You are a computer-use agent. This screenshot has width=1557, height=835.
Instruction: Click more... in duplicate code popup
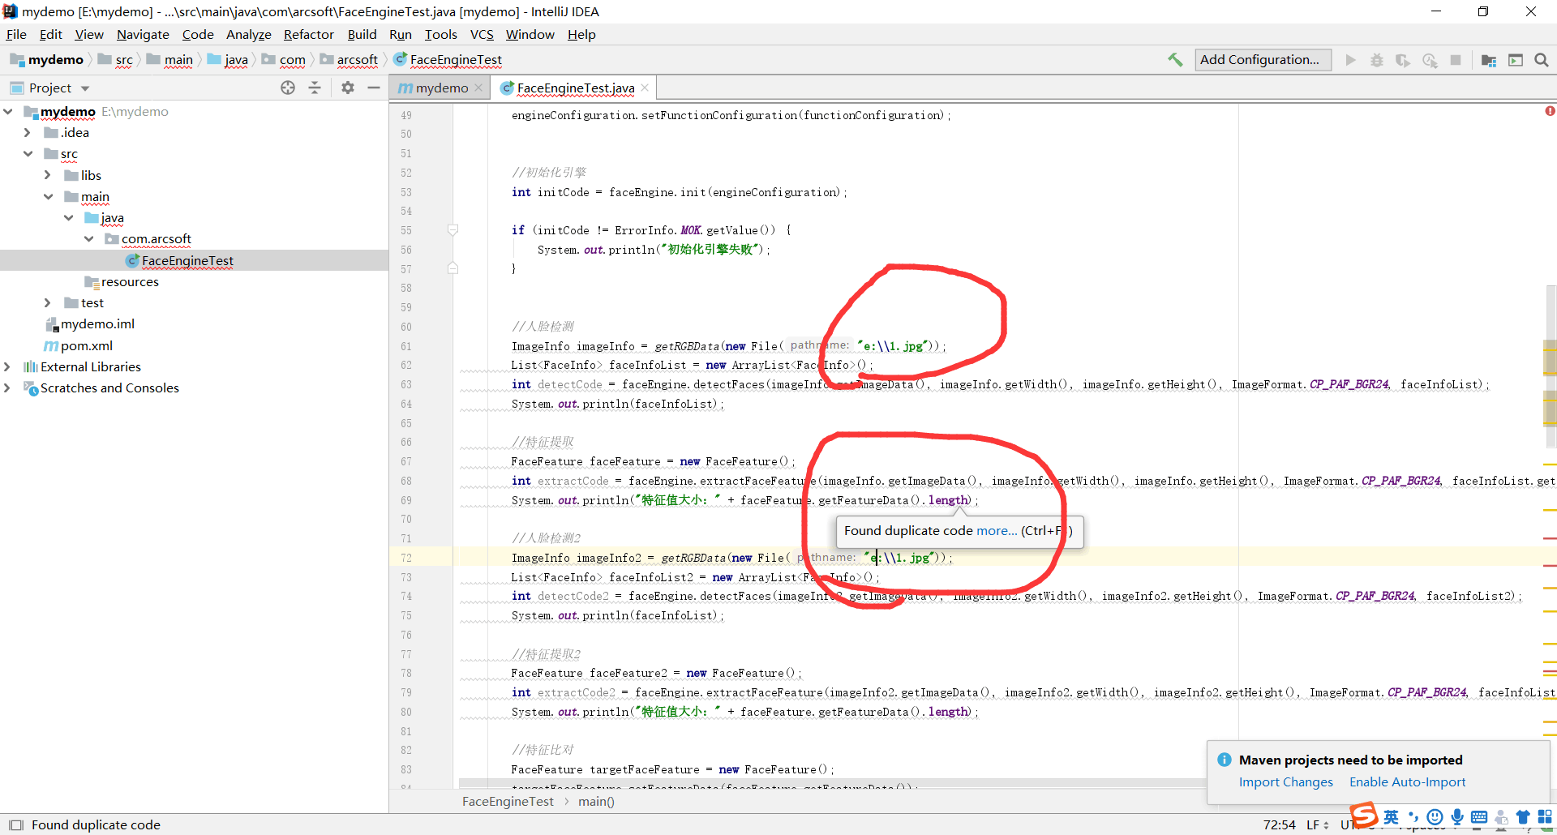[x=997, y=531]
